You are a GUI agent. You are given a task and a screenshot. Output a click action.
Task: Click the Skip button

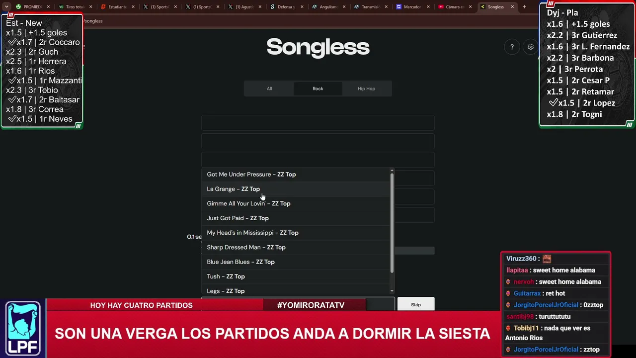pyautogui.click(x=416, y=305)
